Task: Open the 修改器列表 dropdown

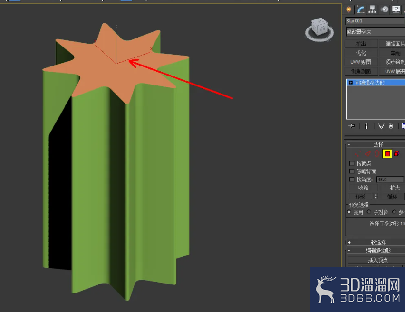Action: coord(375,32)
